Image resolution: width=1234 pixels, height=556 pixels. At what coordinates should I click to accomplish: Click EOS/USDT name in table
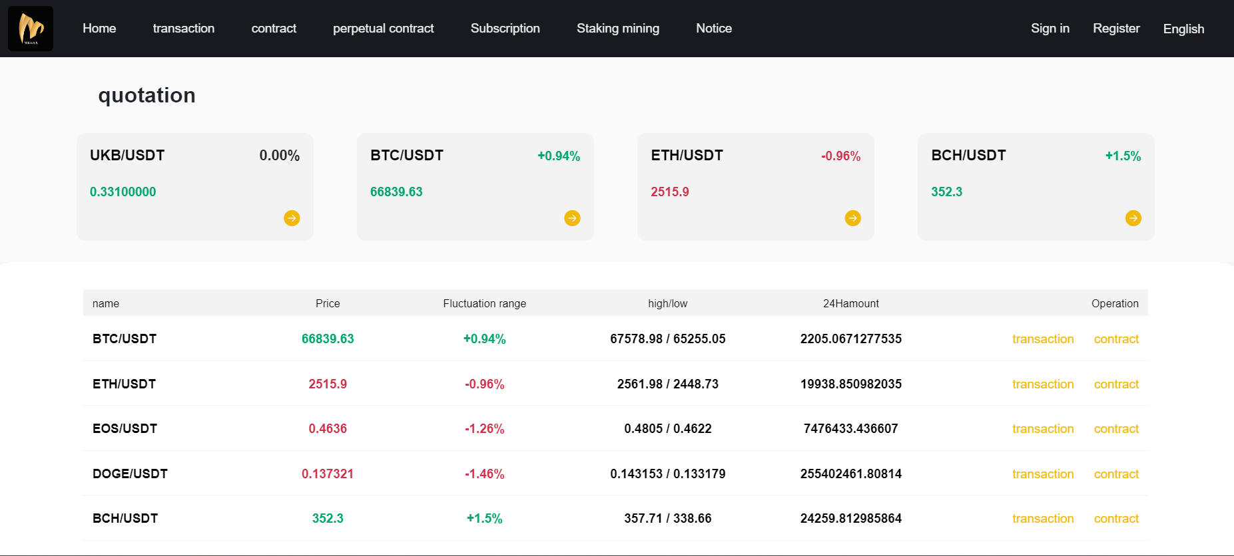(125, 428)
